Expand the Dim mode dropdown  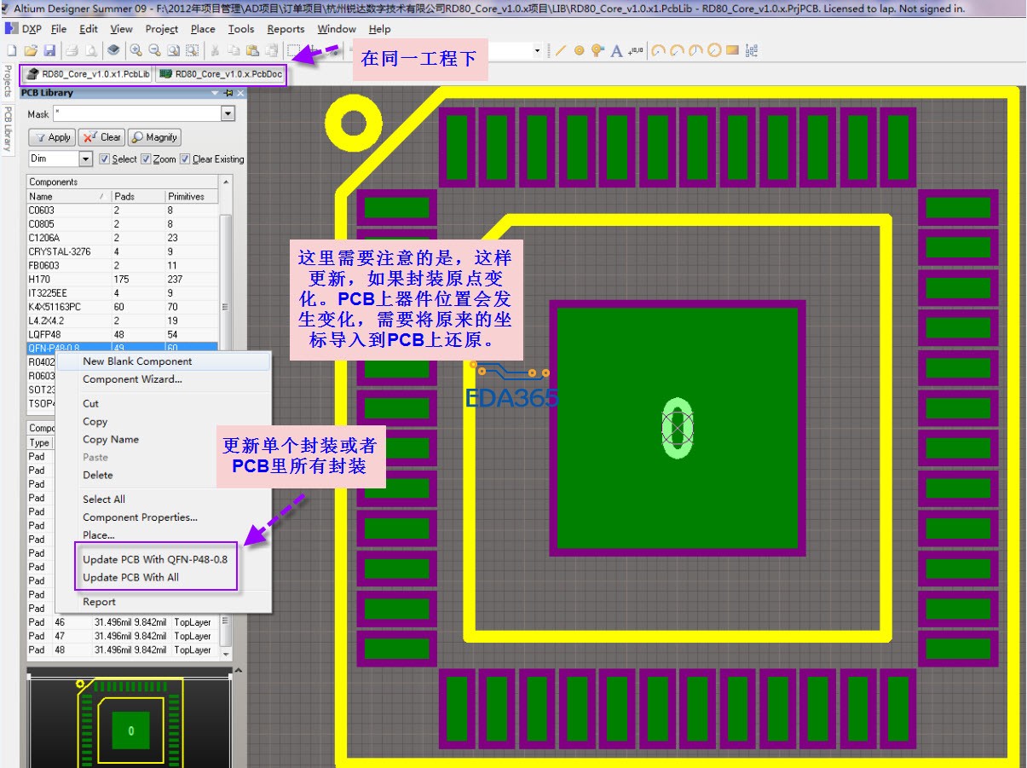(x=85, y=159)
